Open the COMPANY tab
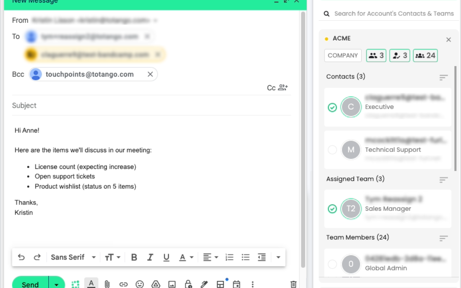461x288 pixels. point(343,55)
